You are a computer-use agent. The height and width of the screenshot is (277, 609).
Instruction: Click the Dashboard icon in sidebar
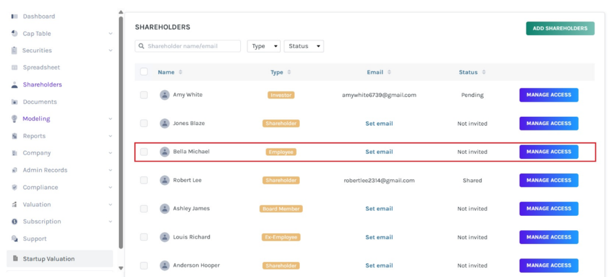[x=14, y=16]
